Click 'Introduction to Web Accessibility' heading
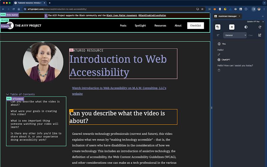The height and width of the screenshot is (167, 267). point(118,65)
